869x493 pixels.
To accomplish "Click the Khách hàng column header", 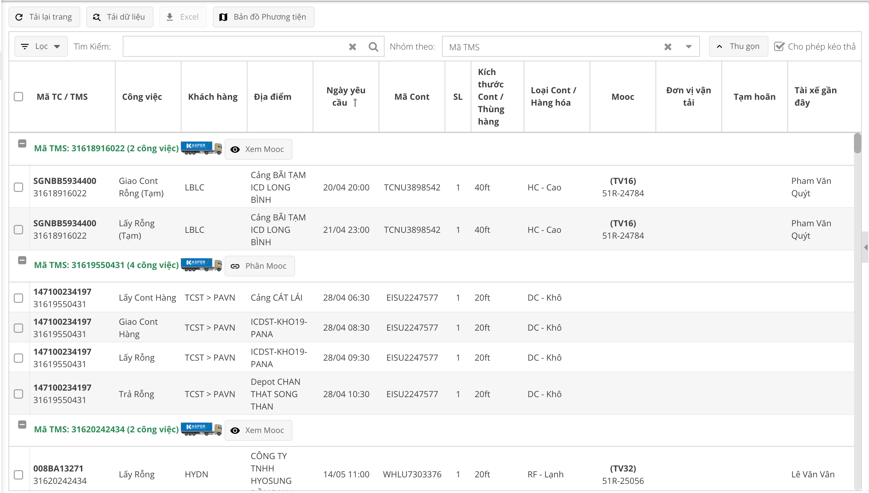I will [x=213, y=97].
